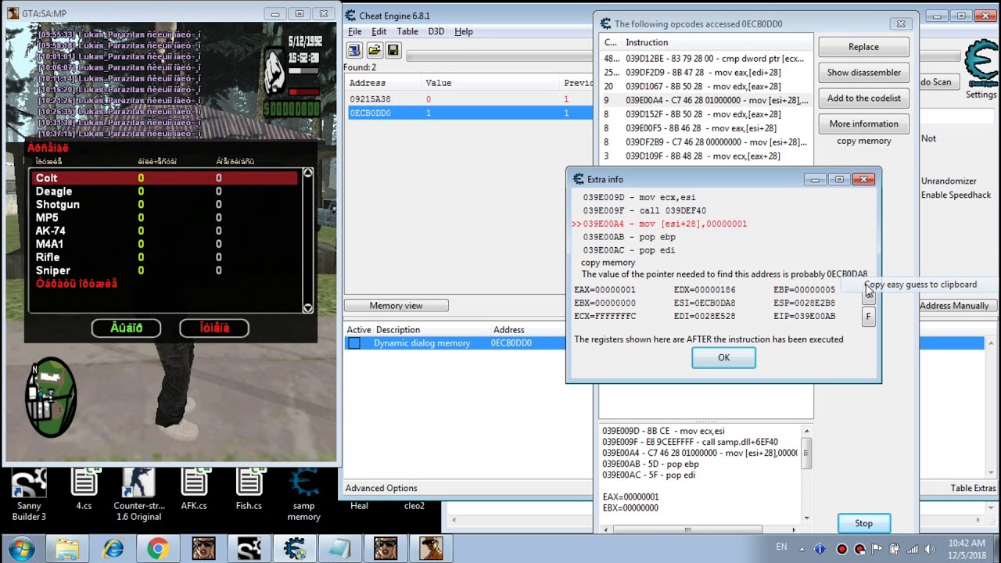This screenshot has height=563, width=1001.
Task: Toggle Active checkbox for Dynamic dialog memory
Action: click(x=354, y=343)
